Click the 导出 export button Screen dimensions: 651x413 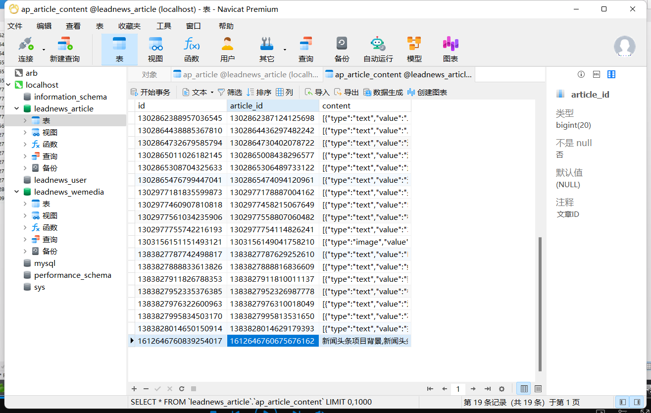click(346, 92)
